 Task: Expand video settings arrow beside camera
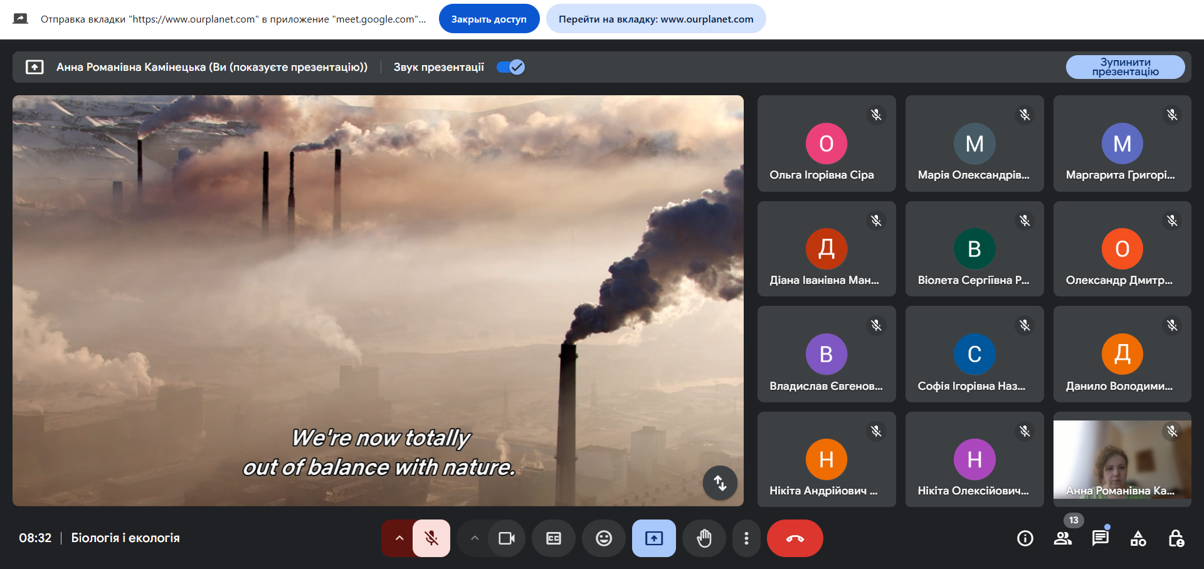click(474, 538)
